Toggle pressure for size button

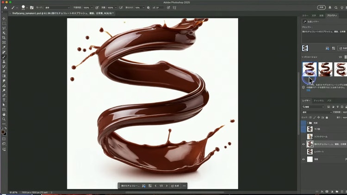click(168, 7)
